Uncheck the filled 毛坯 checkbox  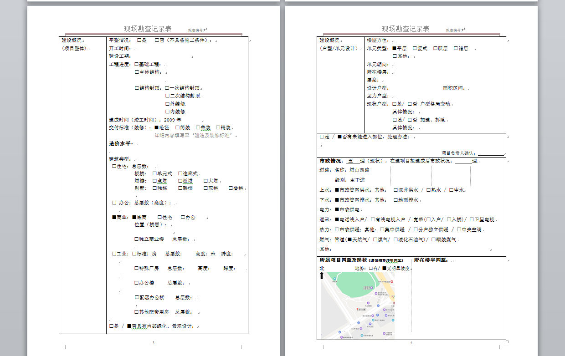157,127
